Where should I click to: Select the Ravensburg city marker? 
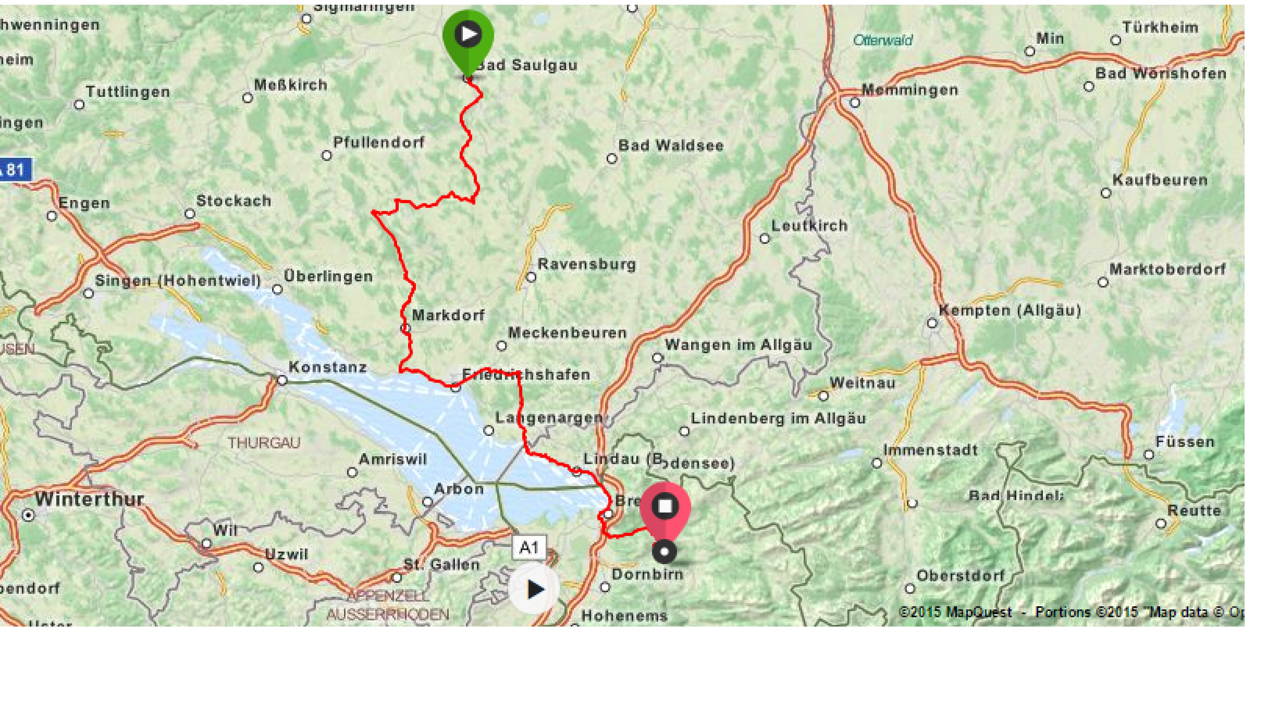(x=531, y=277)
